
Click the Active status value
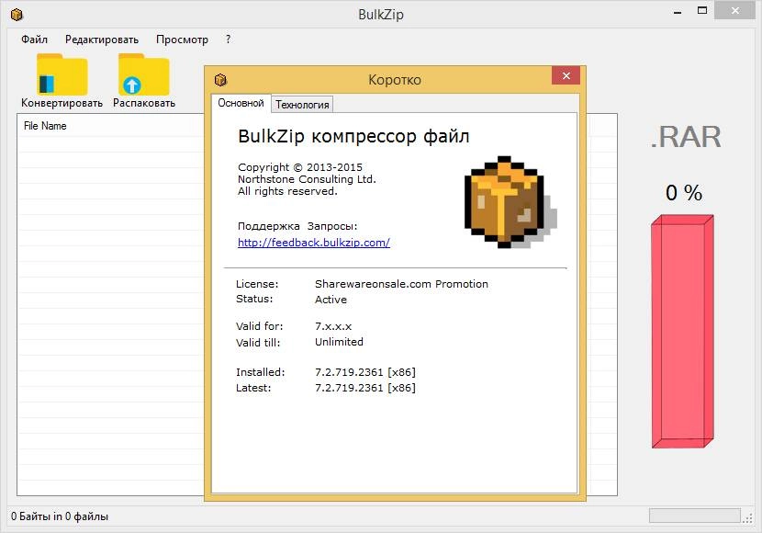tap(331, 300)
